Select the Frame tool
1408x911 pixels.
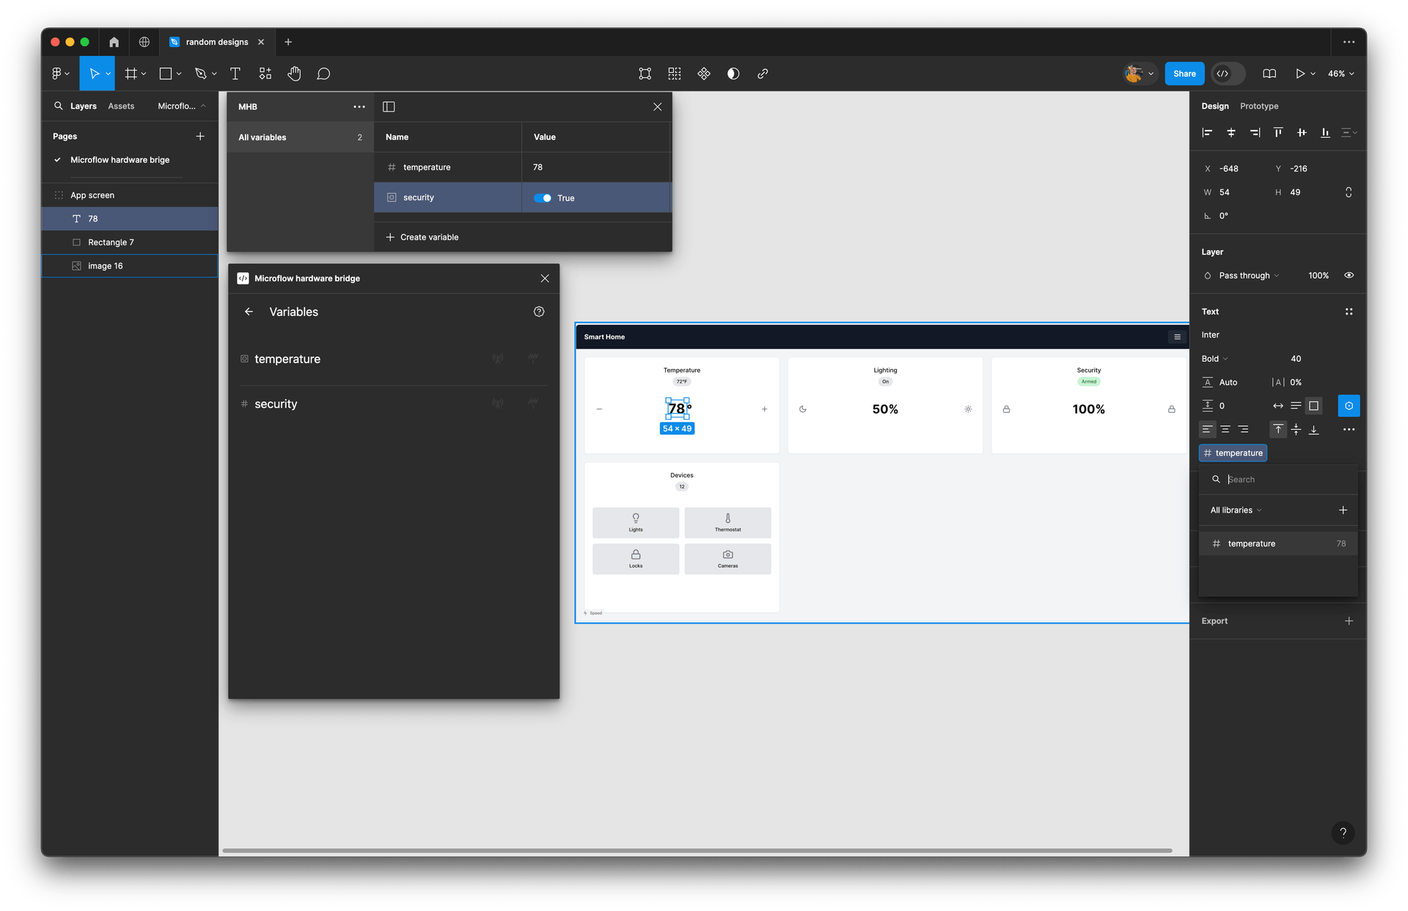tap(131, 73)
